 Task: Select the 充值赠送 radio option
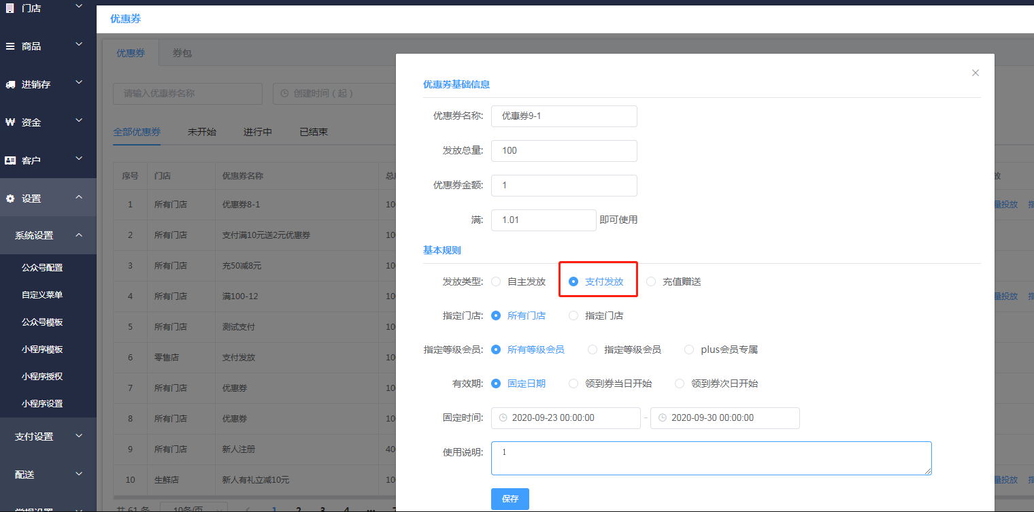(x=651, y=281)
